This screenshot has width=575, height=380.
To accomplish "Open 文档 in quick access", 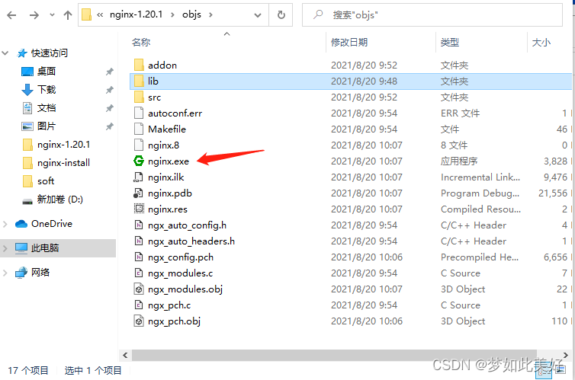I will pos(47,107).
